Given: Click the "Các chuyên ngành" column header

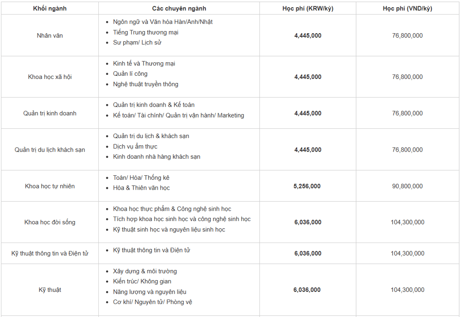Looking at the screenshot, I should [179, 9].
